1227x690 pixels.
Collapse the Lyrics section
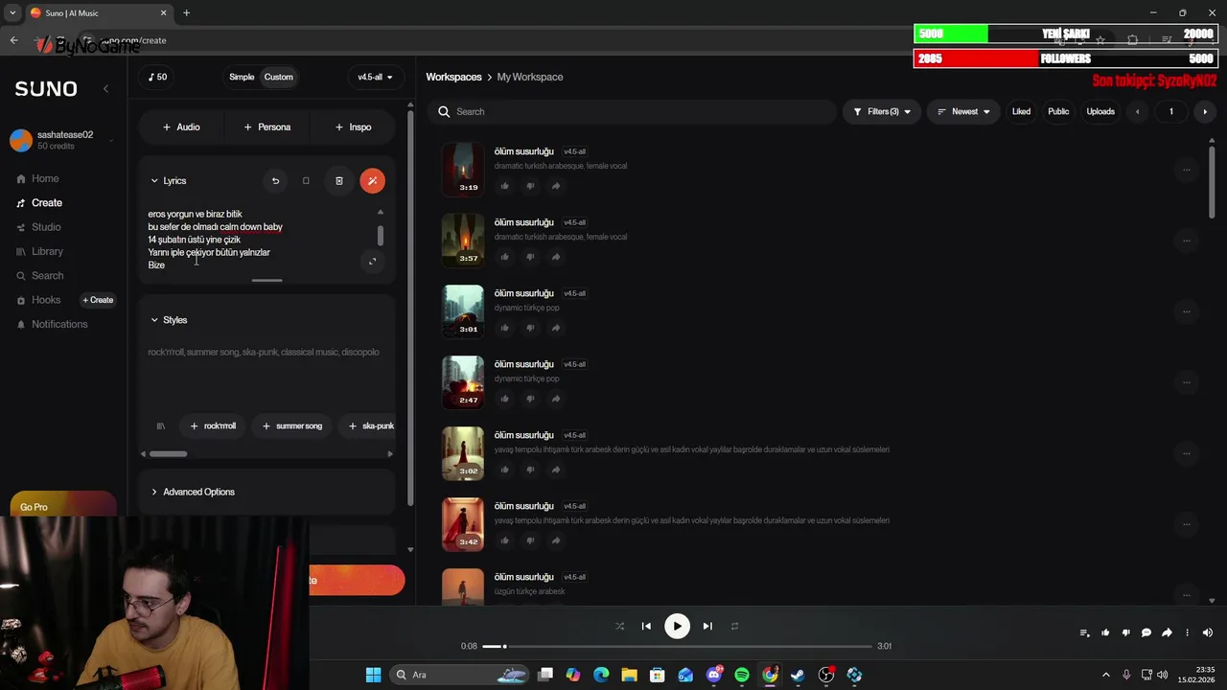(168, 180)
